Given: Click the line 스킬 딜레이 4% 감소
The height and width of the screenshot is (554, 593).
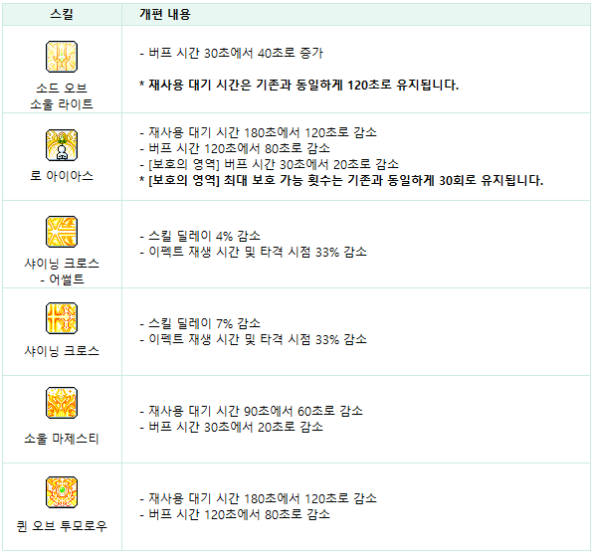Looking at the screenshot, I should [200, 236].
